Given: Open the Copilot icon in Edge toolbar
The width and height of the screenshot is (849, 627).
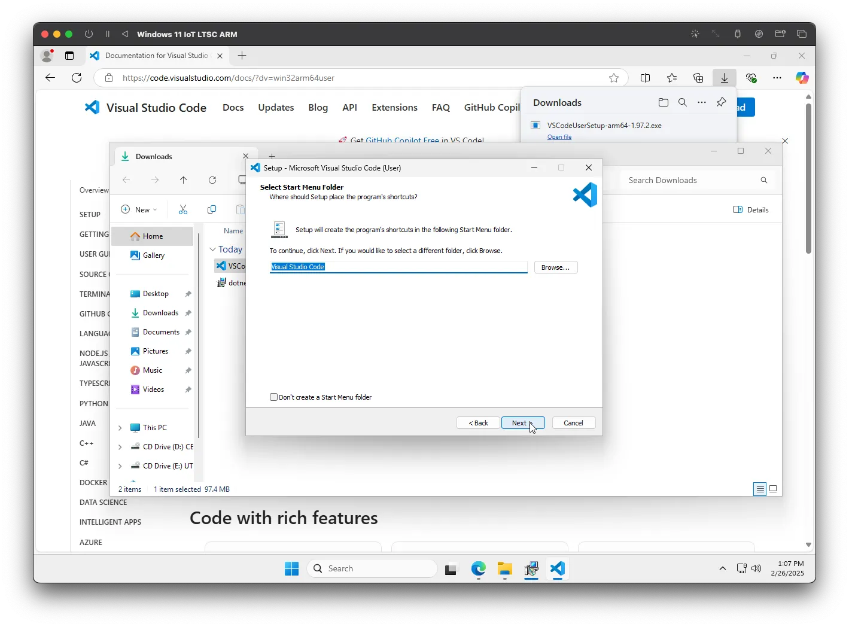Looking at the screenshot, I should 801,78.
